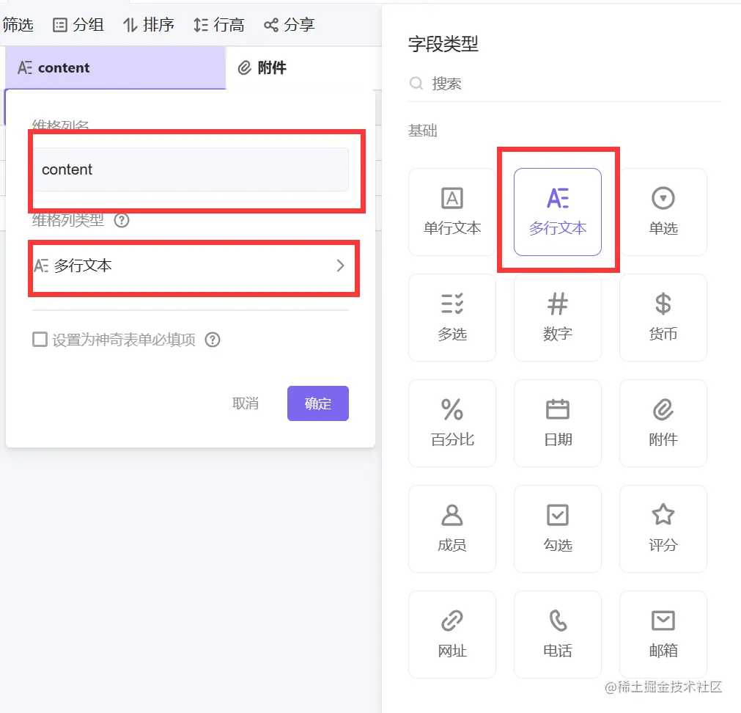
Task: Click help icon next to 维格列类型
Action: coord(122,220)
